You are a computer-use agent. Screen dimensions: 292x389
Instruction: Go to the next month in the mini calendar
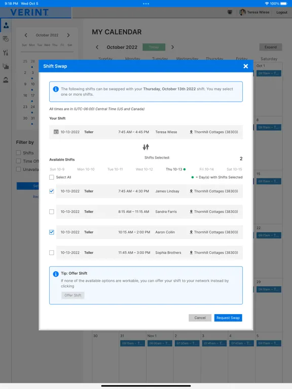click(68, 35)
